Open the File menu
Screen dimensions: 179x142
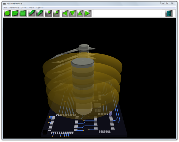pos(6,8)
